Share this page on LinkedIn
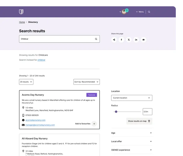183x156 pixels. click(x=136, y=40)
